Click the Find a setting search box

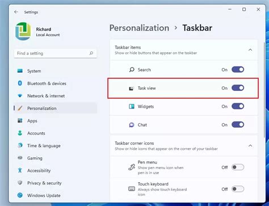click(55, 53)
